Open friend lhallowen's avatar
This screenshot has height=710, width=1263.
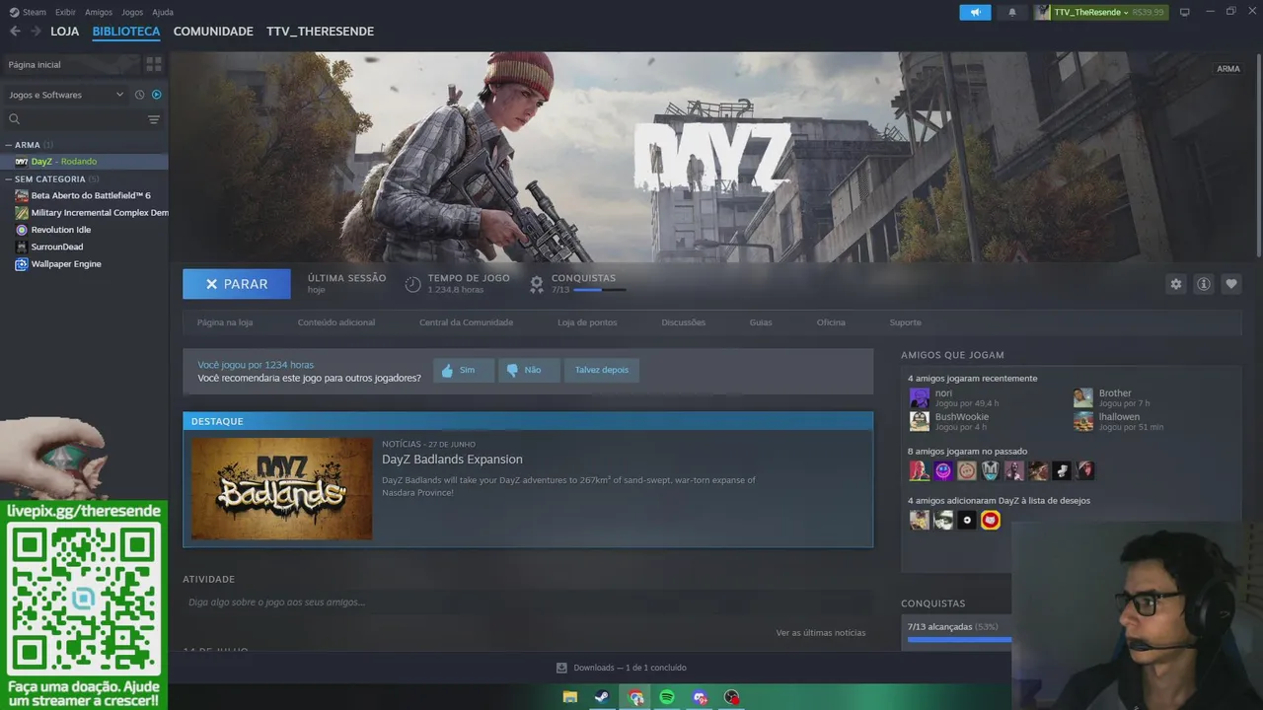[x=1083, y=421]
